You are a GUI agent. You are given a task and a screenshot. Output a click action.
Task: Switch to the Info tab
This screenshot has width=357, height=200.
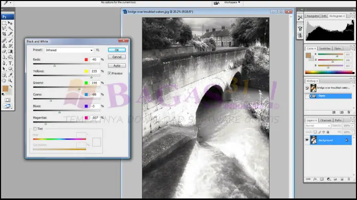click(x=324, y=16)
